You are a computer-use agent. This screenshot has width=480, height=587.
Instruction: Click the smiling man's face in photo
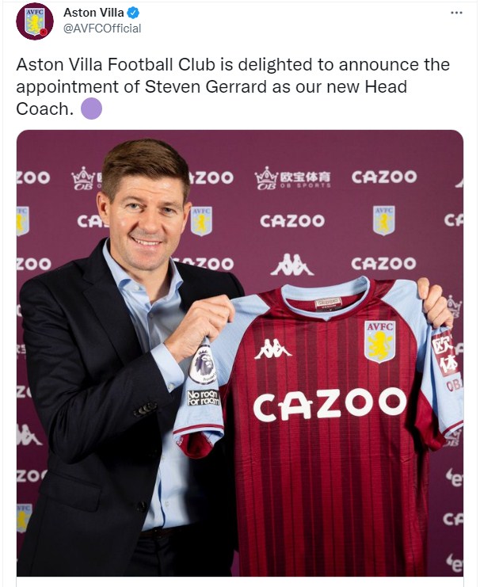tap(150, 210)
